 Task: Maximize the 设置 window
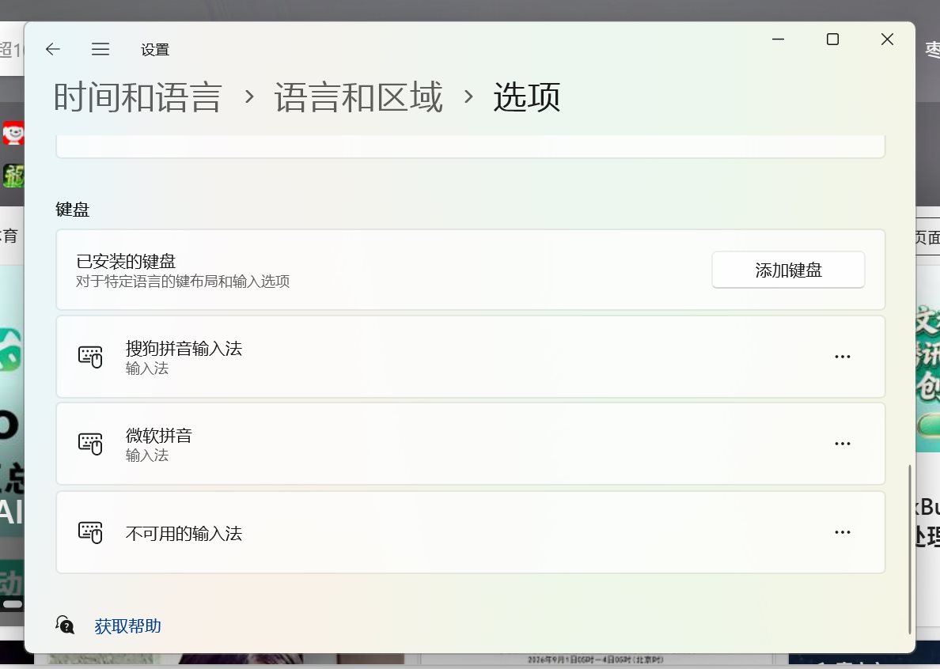point(832,40)
